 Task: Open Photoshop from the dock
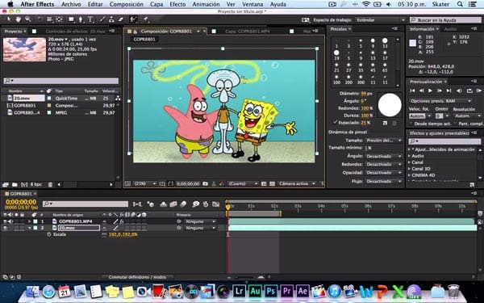271,291
